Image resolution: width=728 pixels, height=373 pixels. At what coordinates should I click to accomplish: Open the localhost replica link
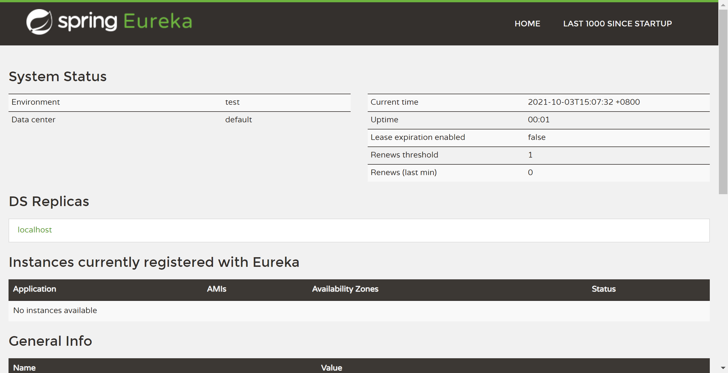35,230
